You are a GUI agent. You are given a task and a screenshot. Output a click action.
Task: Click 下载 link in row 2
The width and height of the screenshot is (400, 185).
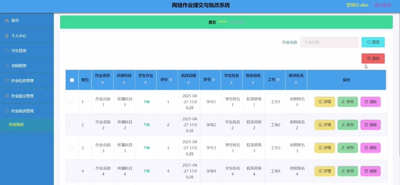point(146,125)
